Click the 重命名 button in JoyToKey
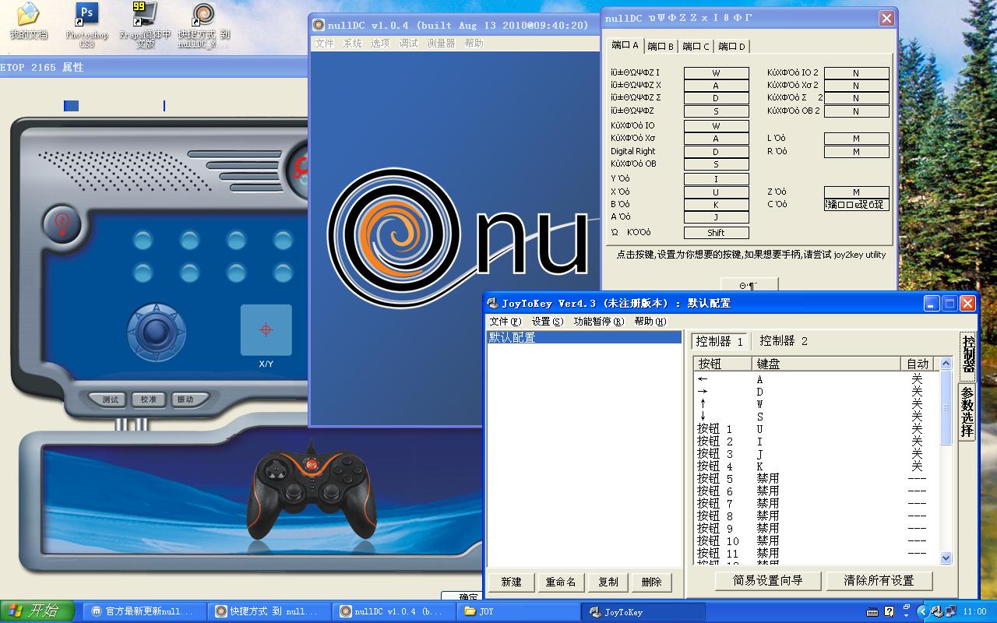997x623 pixels. [561, 582]
